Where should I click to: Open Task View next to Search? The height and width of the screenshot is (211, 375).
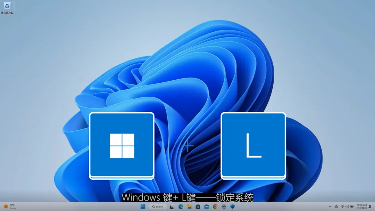click(172, 207)
